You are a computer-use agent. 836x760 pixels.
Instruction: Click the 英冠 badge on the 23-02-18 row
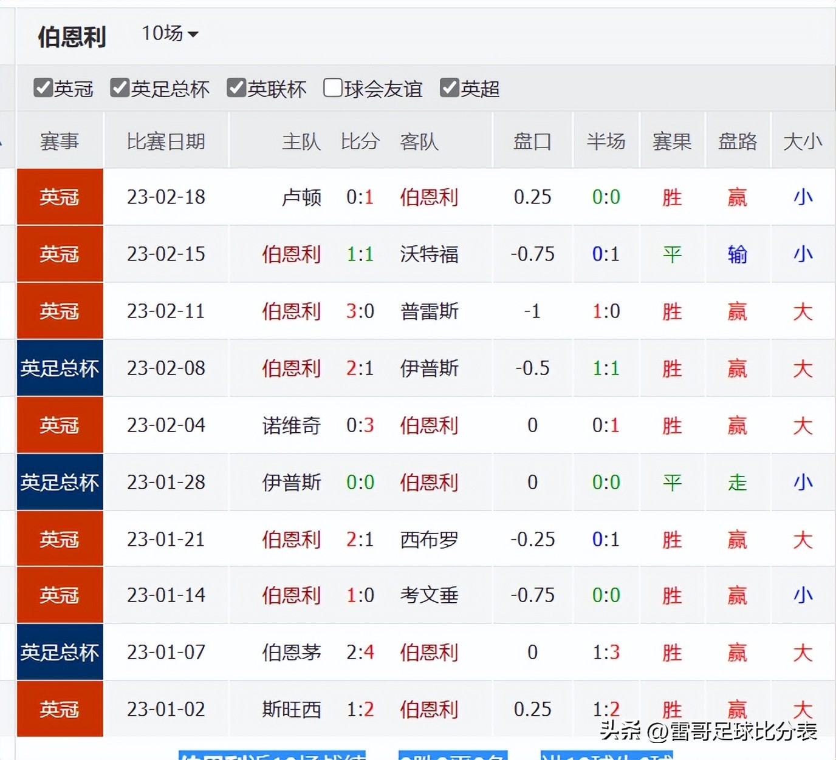pos(59,197)
